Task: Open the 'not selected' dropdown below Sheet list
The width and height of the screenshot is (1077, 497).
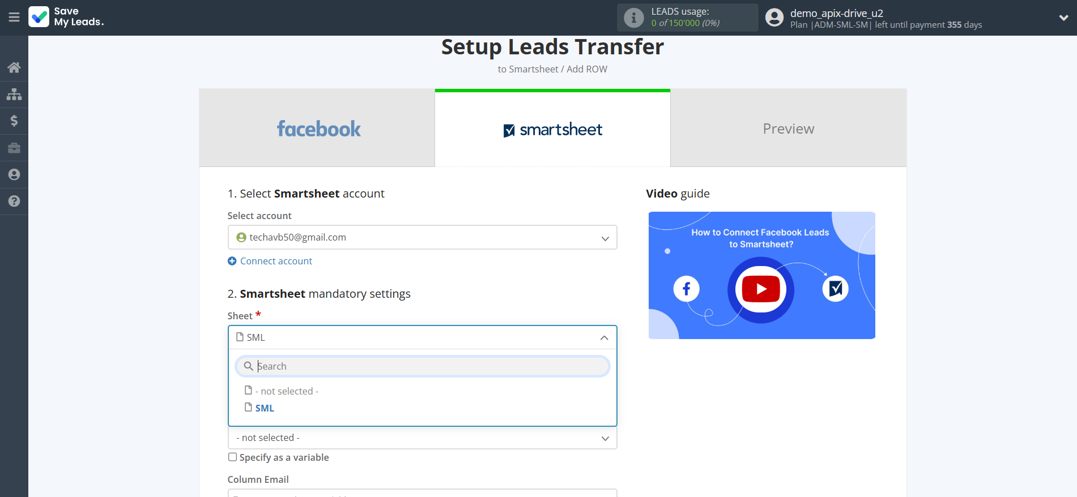Action: tap(422, 438)
